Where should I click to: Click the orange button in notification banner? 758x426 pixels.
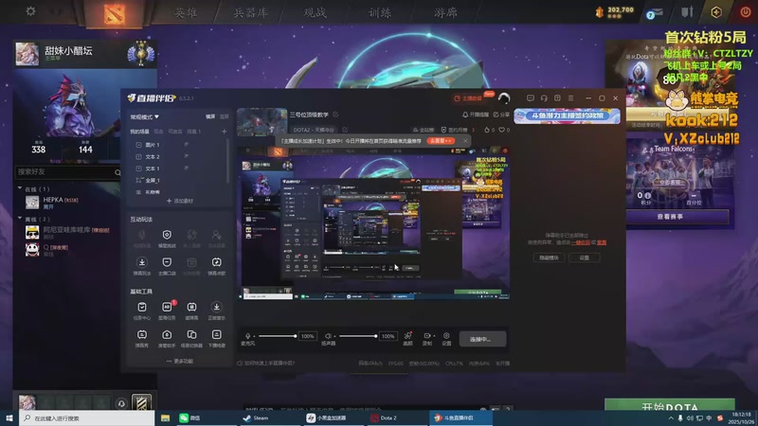[x=441, y=141]
